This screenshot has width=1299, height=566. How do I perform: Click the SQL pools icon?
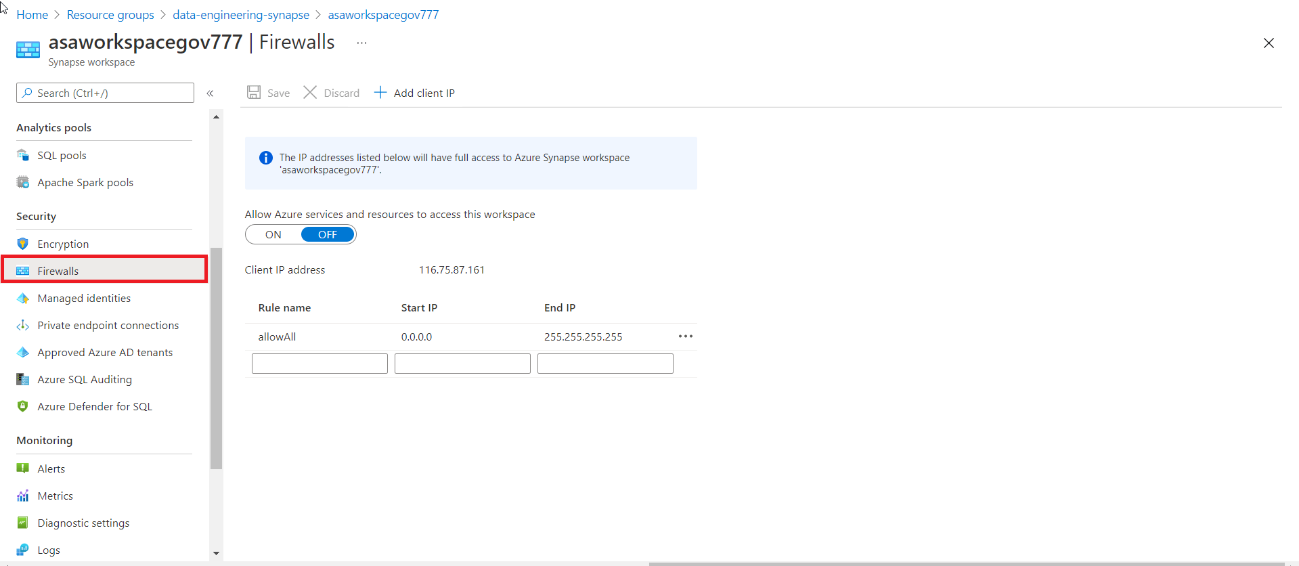23,155
